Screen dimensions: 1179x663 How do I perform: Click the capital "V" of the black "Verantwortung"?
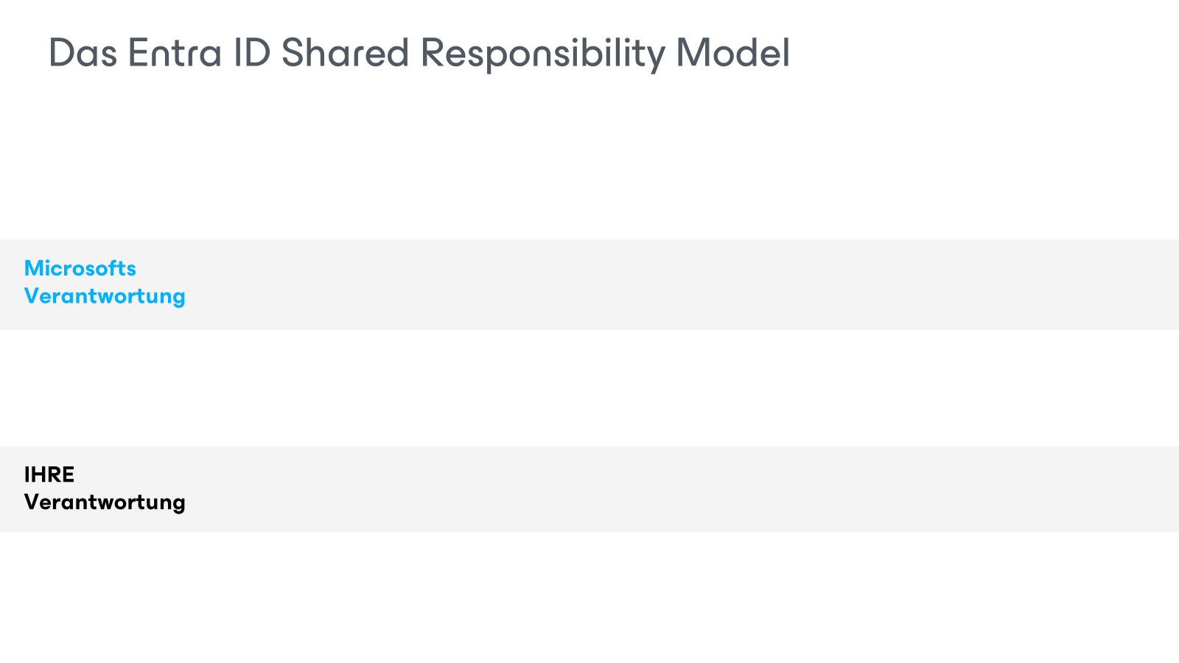(32, 502)
